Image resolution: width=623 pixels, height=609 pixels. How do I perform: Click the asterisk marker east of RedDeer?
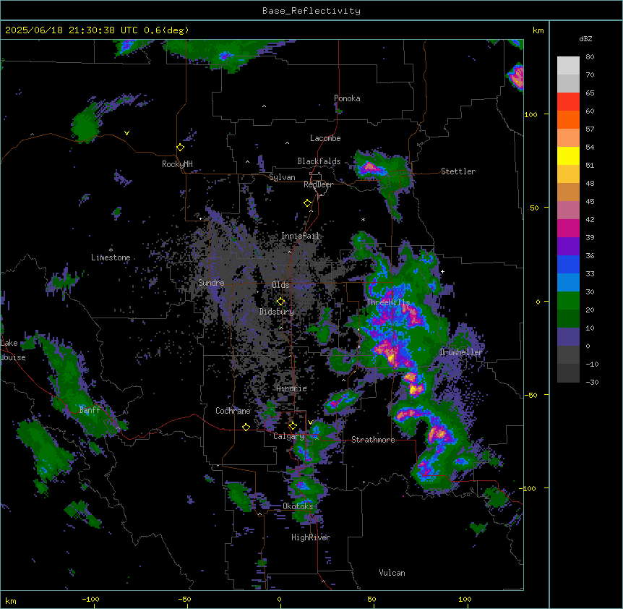pos(363,220)
